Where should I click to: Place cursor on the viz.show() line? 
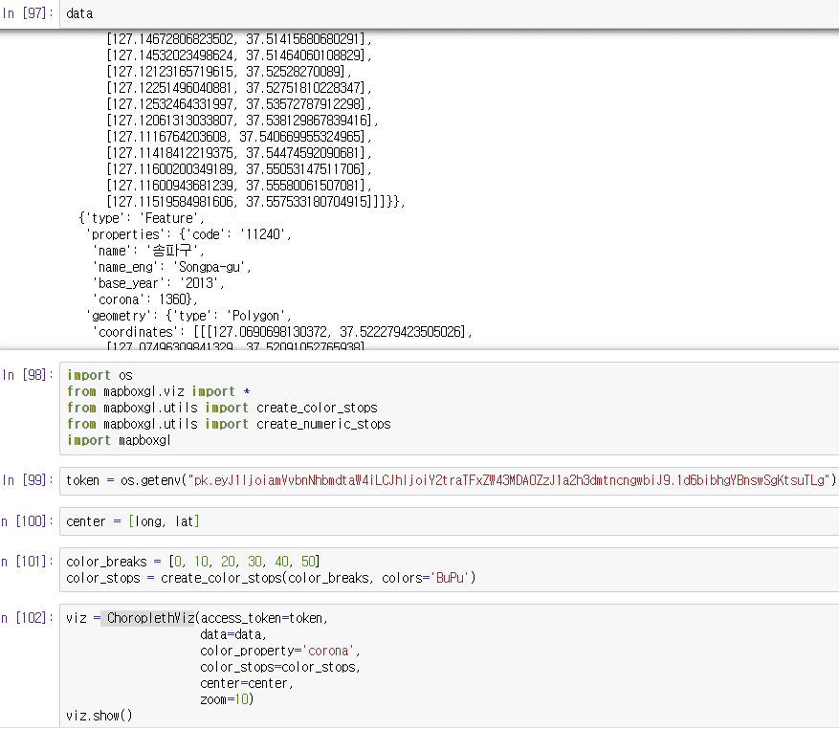click(99, 716)
